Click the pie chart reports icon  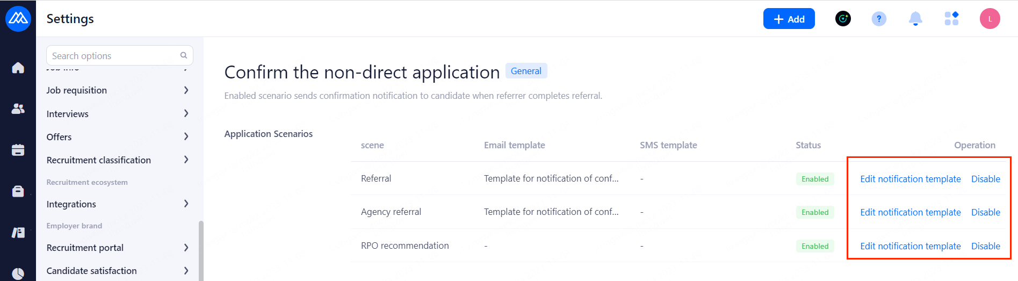(x=18, y=273)
